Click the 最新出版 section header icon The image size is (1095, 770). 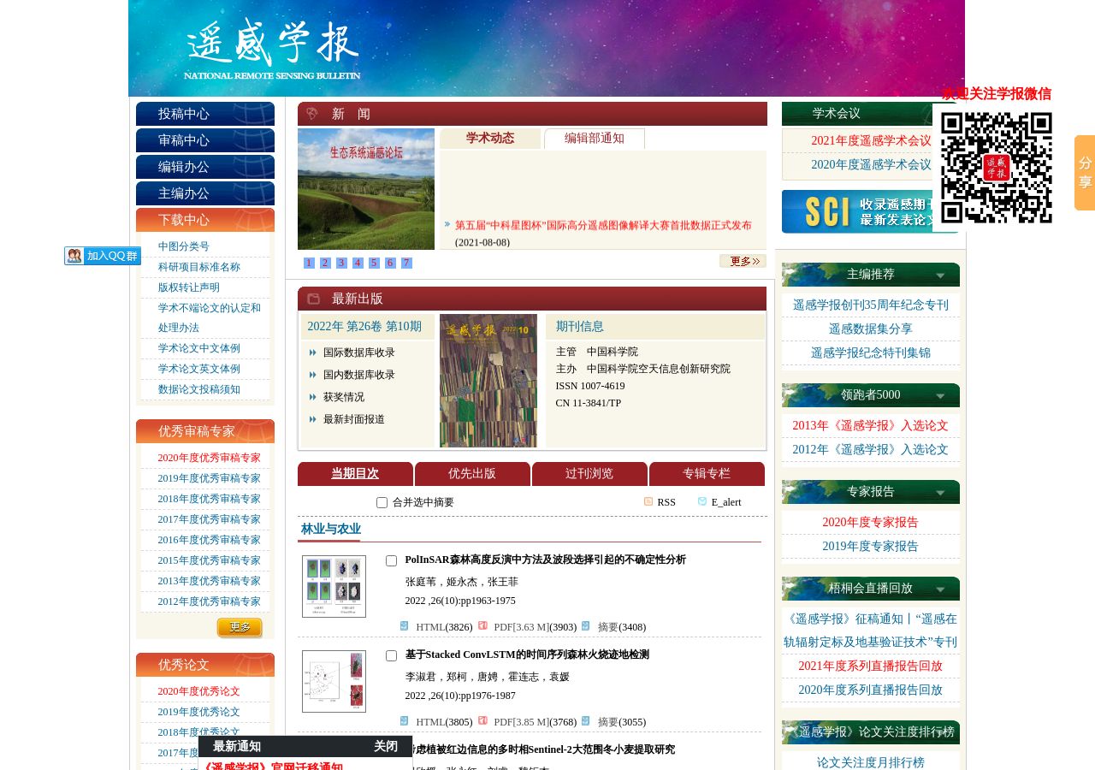point(313,299)
